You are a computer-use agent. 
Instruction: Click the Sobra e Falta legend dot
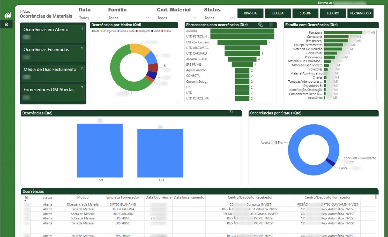(118, 31)
